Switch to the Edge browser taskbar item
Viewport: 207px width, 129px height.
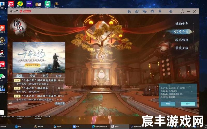[101, 126]
